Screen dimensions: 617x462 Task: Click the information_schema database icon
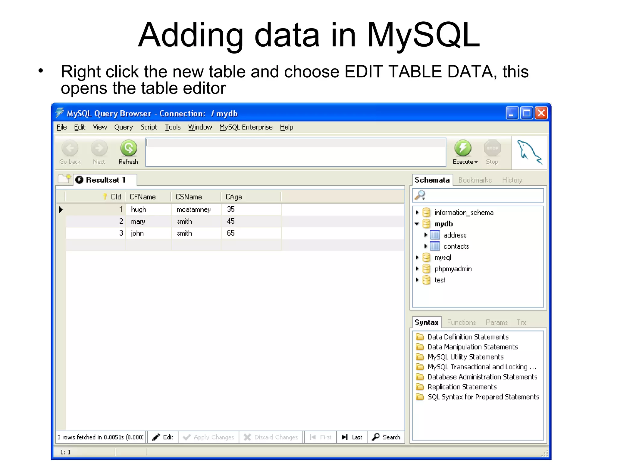click(x=426, y=212)
